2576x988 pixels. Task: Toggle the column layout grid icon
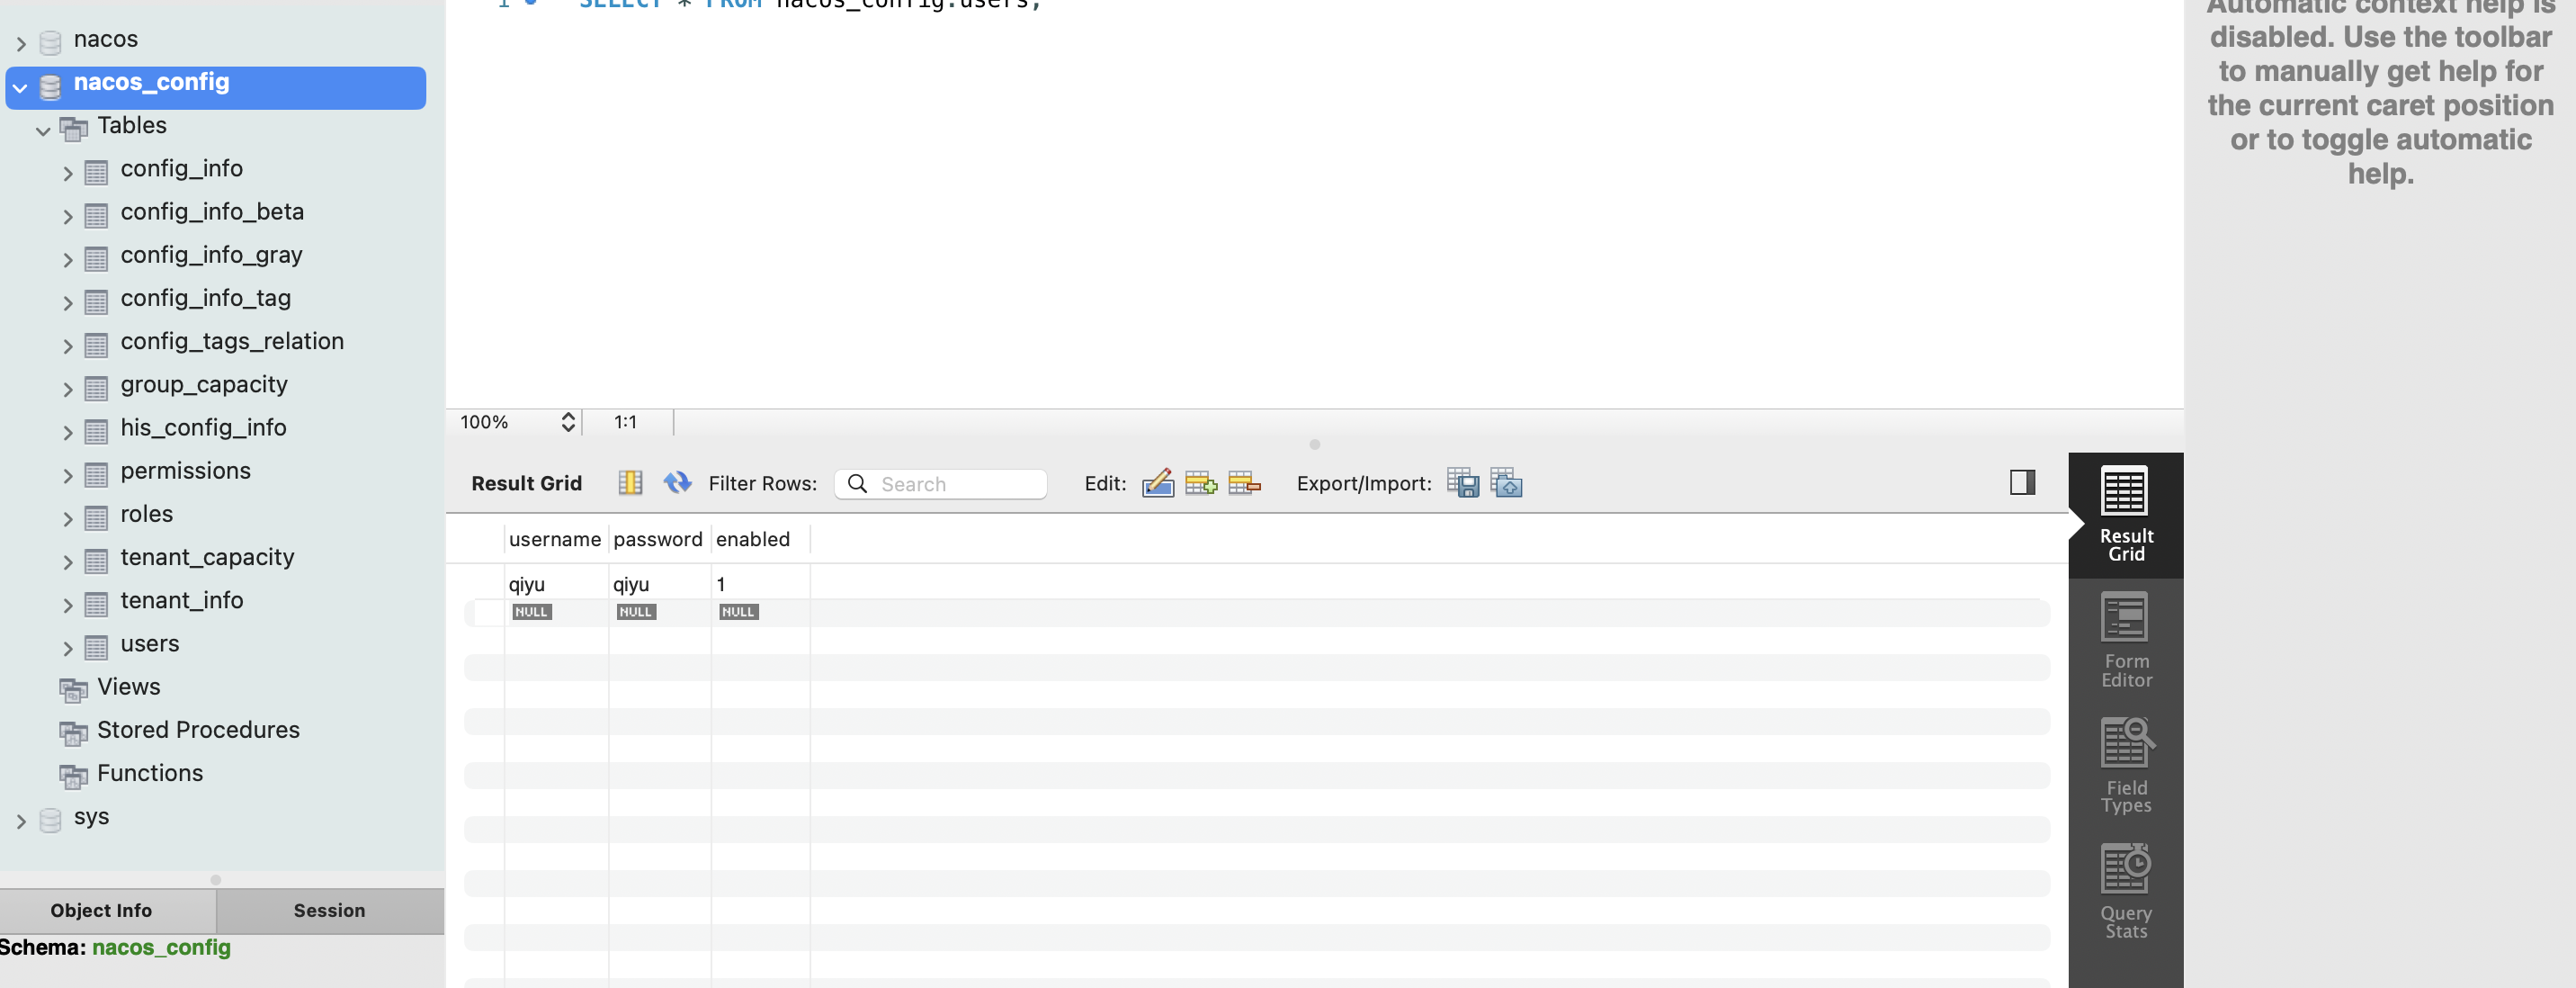[630, 483]
